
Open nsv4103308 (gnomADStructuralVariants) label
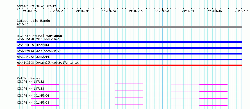point(48,63)
